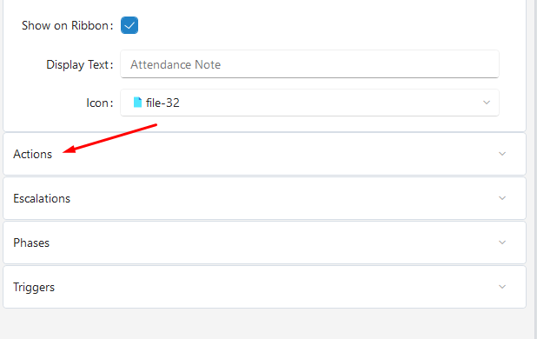Screen dimensions: 537x339
Task: Click the white checkmark in blue box
Action: (129, 25)
